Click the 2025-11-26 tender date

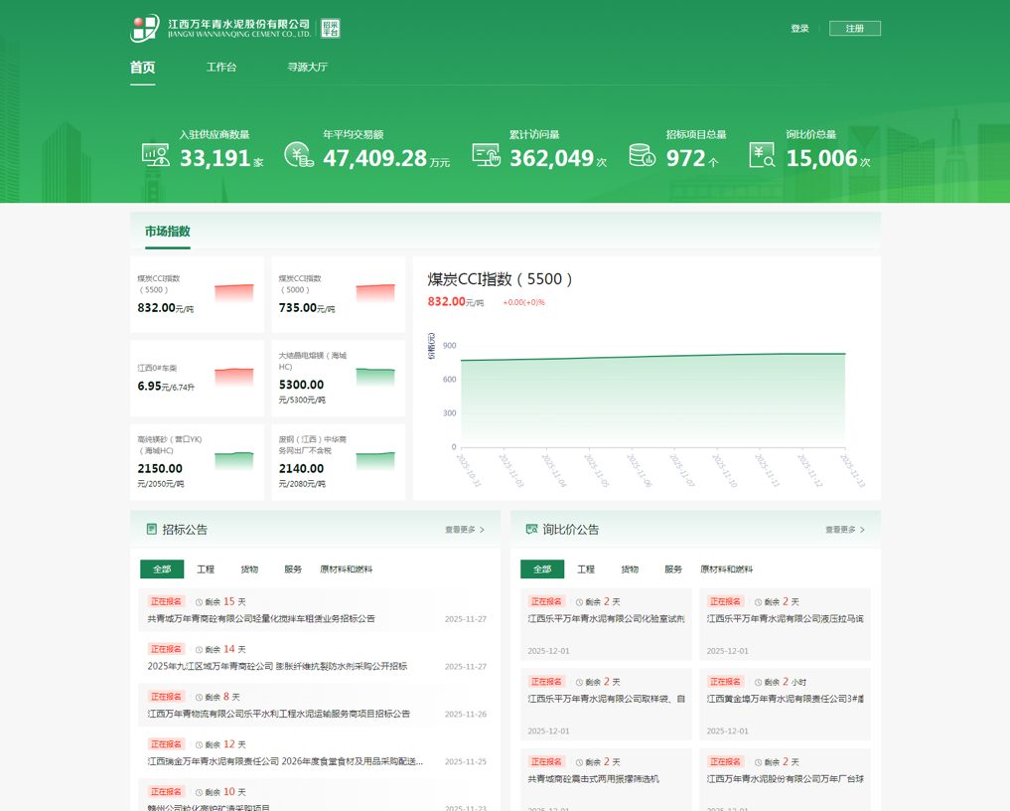pos(466,715)
